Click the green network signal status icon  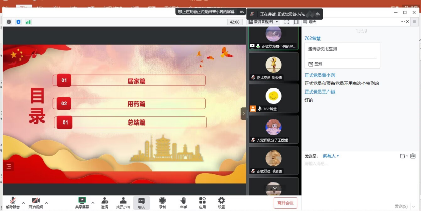28,22
